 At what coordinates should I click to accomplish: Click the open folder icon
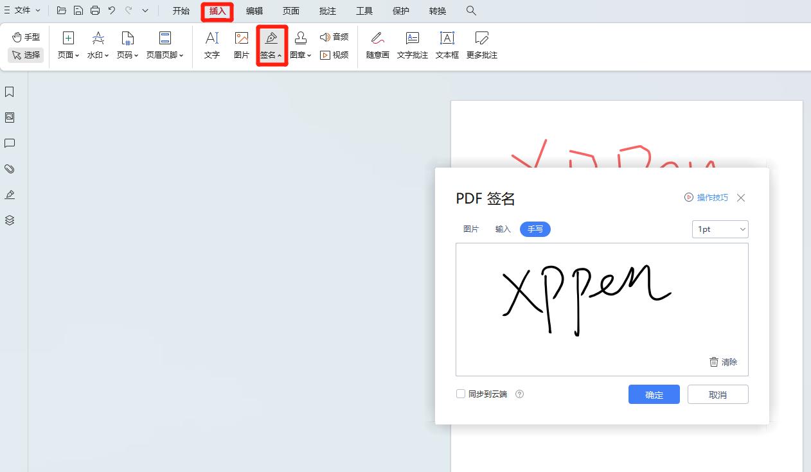tap(62, 10)
